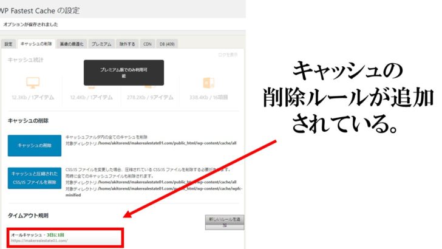Open the 除外する tab

127,44
